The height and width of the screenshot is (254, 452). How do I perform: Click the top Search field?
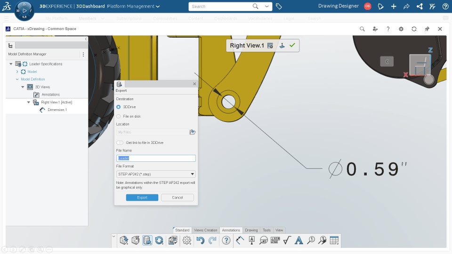(220, 6)
